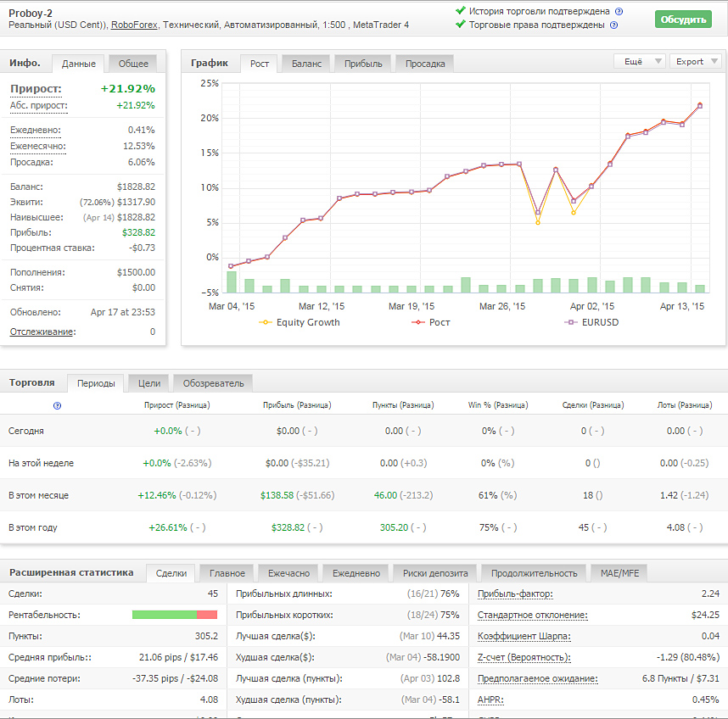Open the Export dropdown
This screenshot has height=719, width=728.
coord(696,61)
